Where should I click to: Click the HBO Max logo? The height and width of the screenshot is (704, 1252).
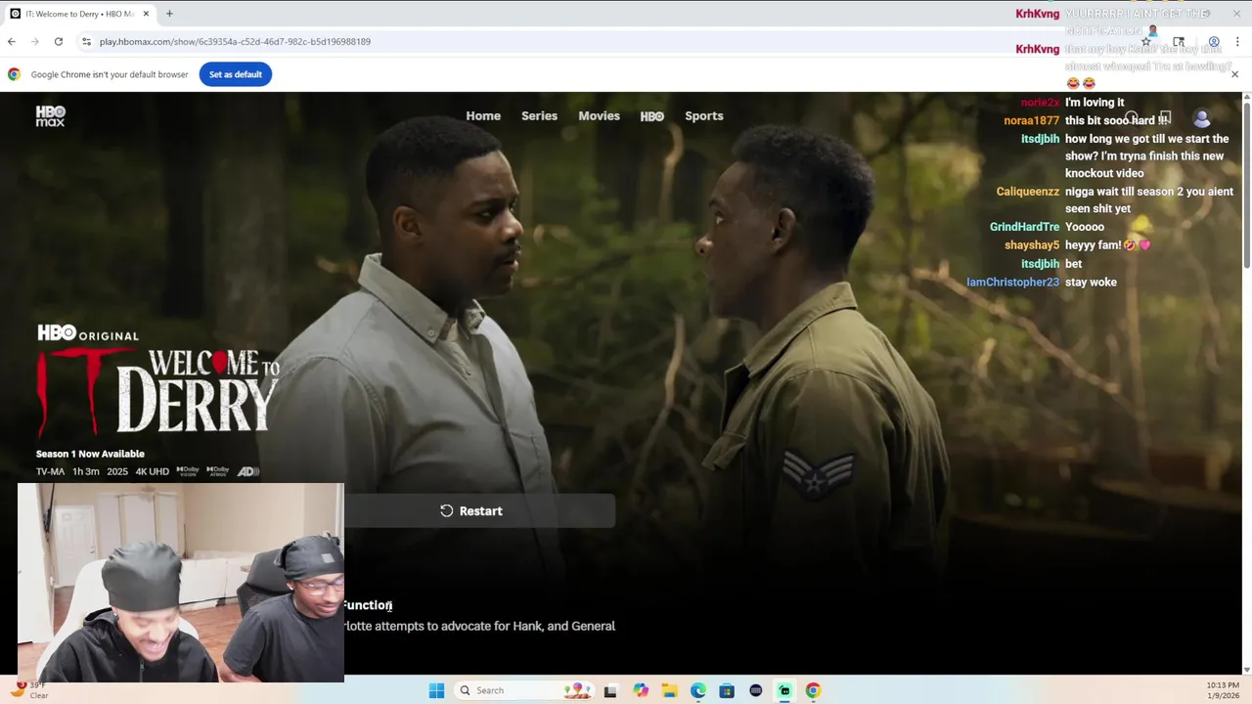(x=50, y=115)
